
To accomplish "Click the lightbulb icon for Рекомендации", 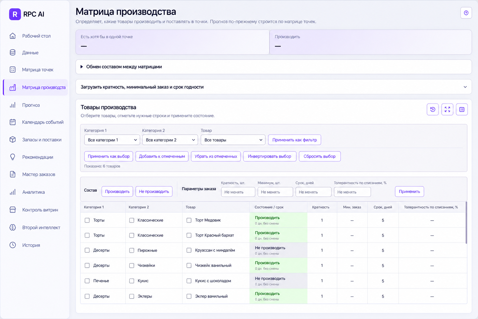I will pos(12,157).
